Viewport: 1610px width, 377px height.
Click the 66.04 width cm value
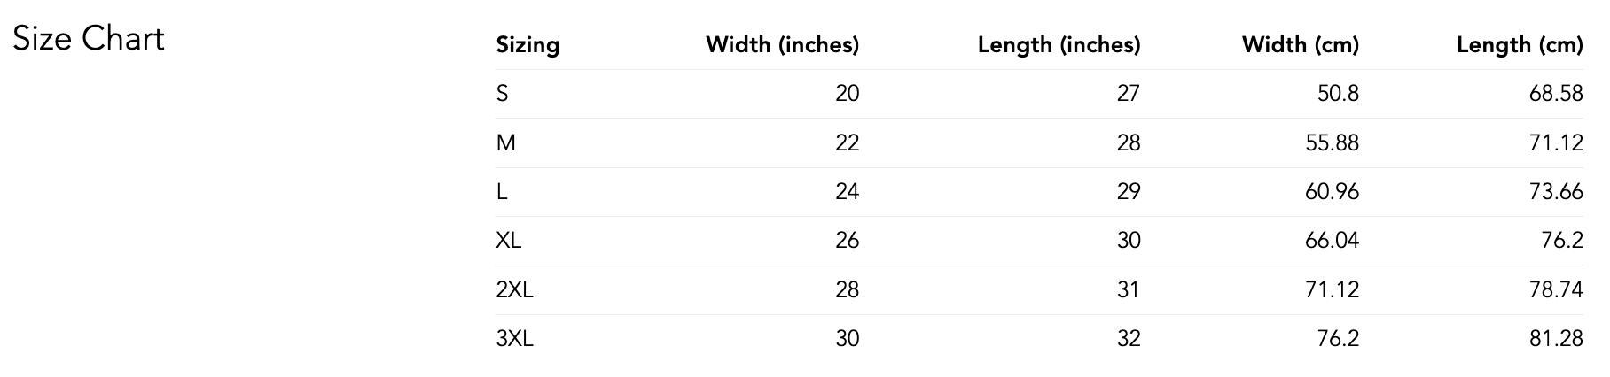click(x=1332, y=240)
